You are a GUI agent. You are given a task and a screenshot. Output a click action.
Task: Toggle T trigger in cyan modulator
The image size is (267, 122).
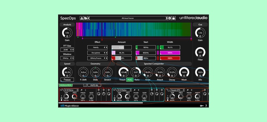tap(114, 98)
